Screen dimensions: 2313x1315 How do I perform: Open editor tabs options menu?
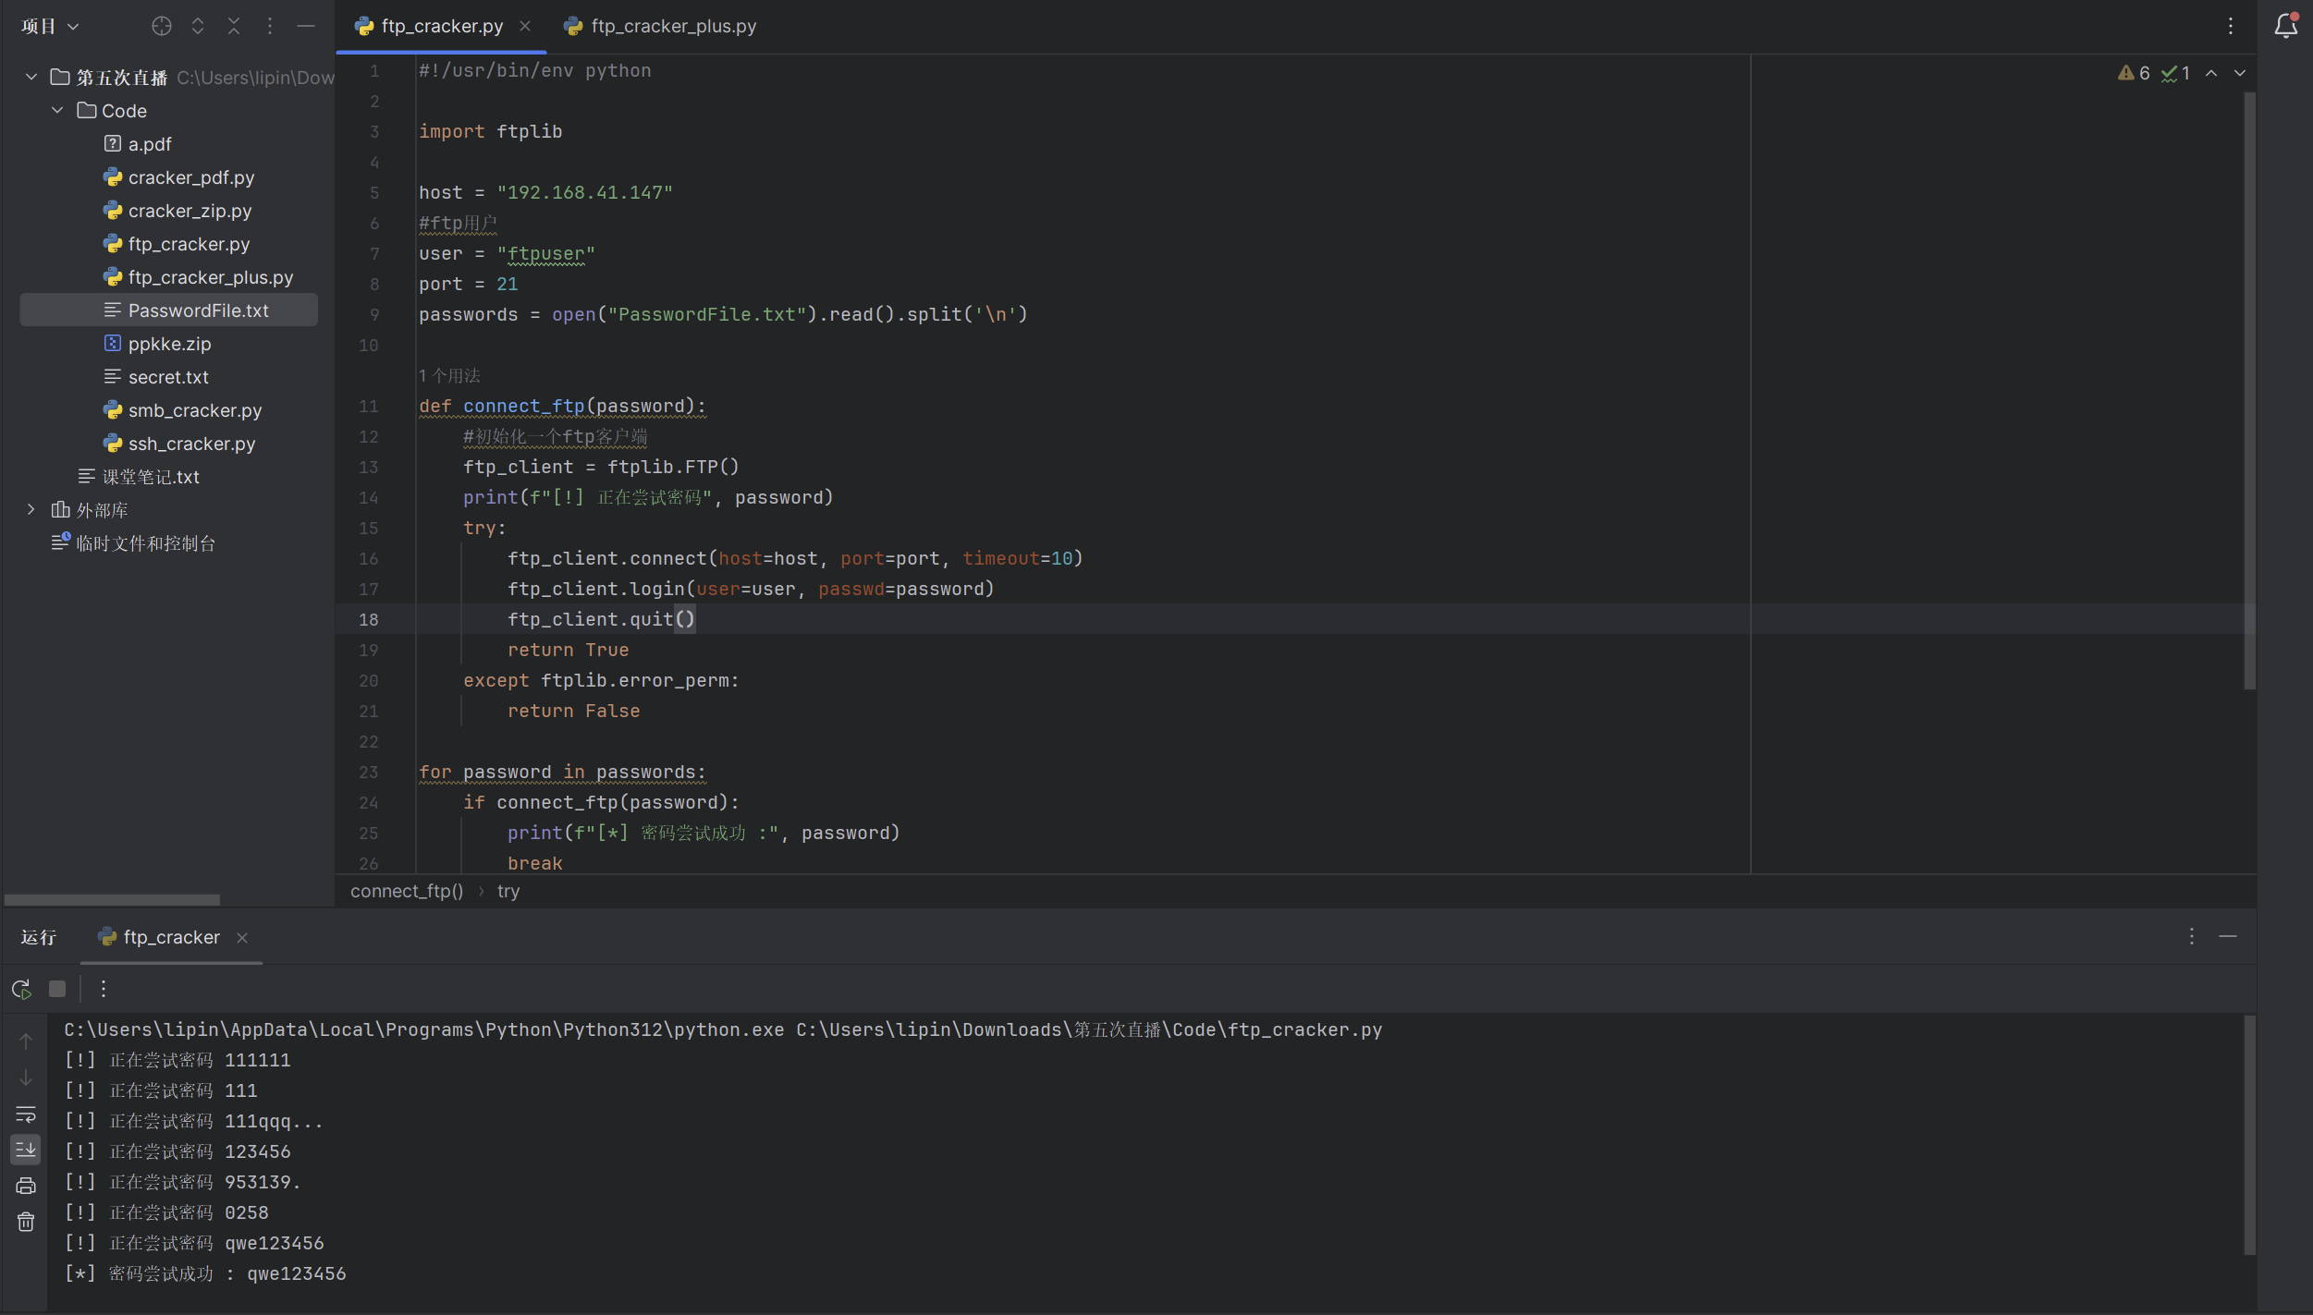point(2231,26)
